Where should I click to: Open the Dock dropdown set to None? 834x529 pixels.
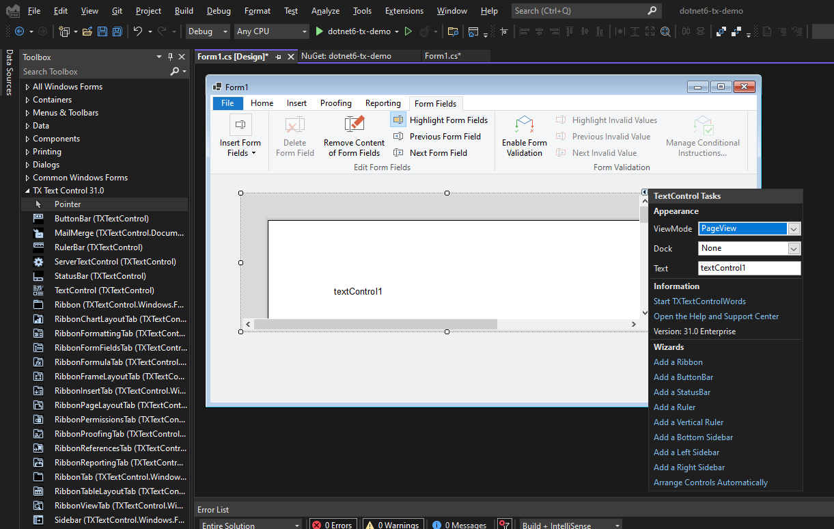(794, 249)
